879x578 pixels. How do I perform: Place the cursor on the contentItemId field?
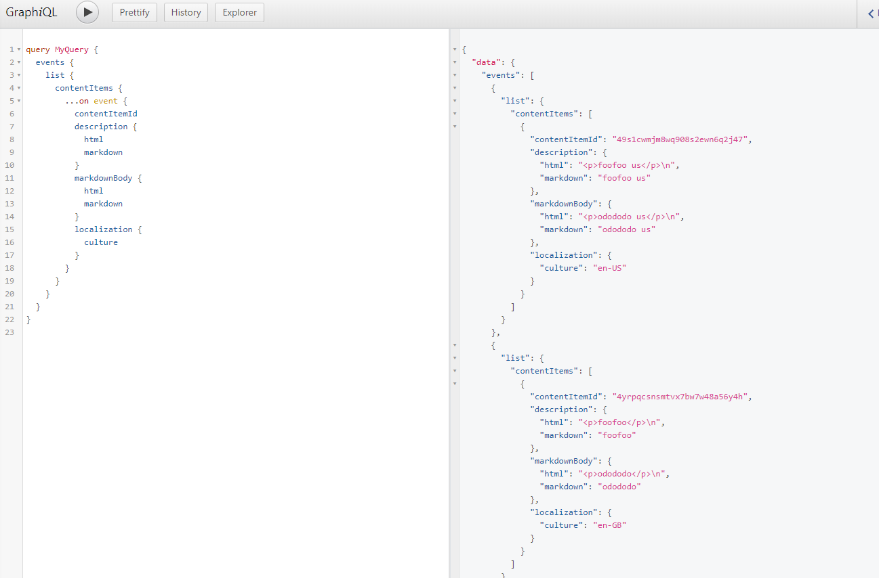[x=105, y=113]
